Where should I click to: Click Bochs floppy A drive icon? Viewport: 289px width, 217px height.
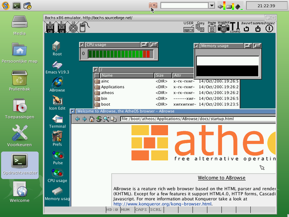pyautogui.click(x=50, y=27)
